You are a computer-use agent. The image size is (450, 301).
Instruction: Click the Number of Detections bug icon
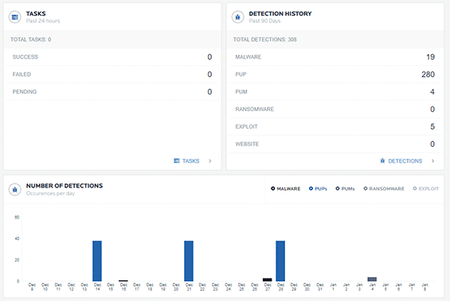pyautogui.click(x=14, y=189)
